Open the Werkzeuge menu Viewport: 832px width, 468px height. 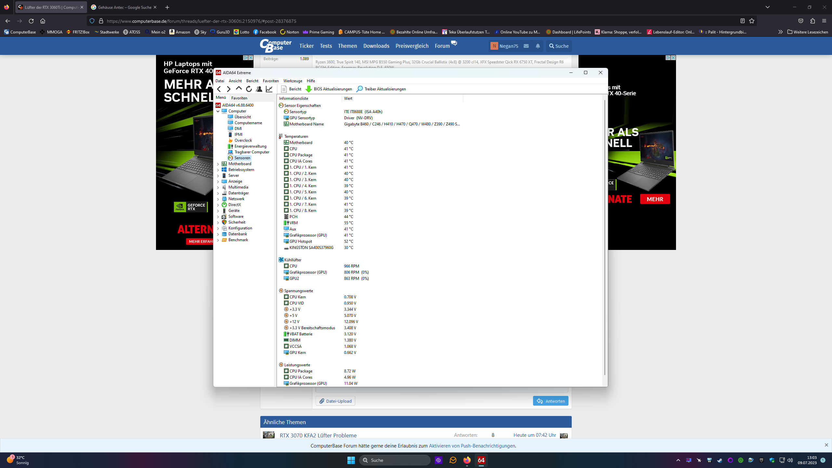point(292,81)
